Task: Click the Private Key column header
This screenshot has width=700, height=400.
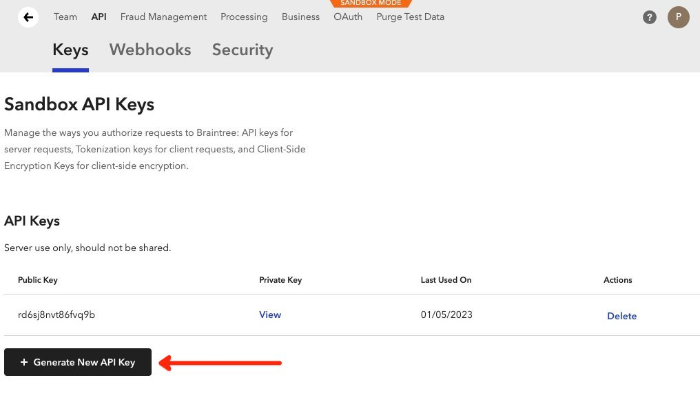Action: pyautogui.click(x=280, y=280)
